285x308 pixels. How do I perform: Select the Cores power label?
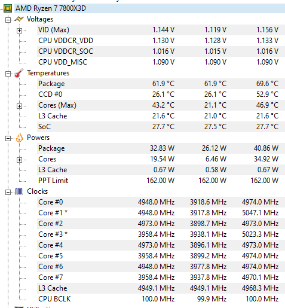click(x=47, y=159)
